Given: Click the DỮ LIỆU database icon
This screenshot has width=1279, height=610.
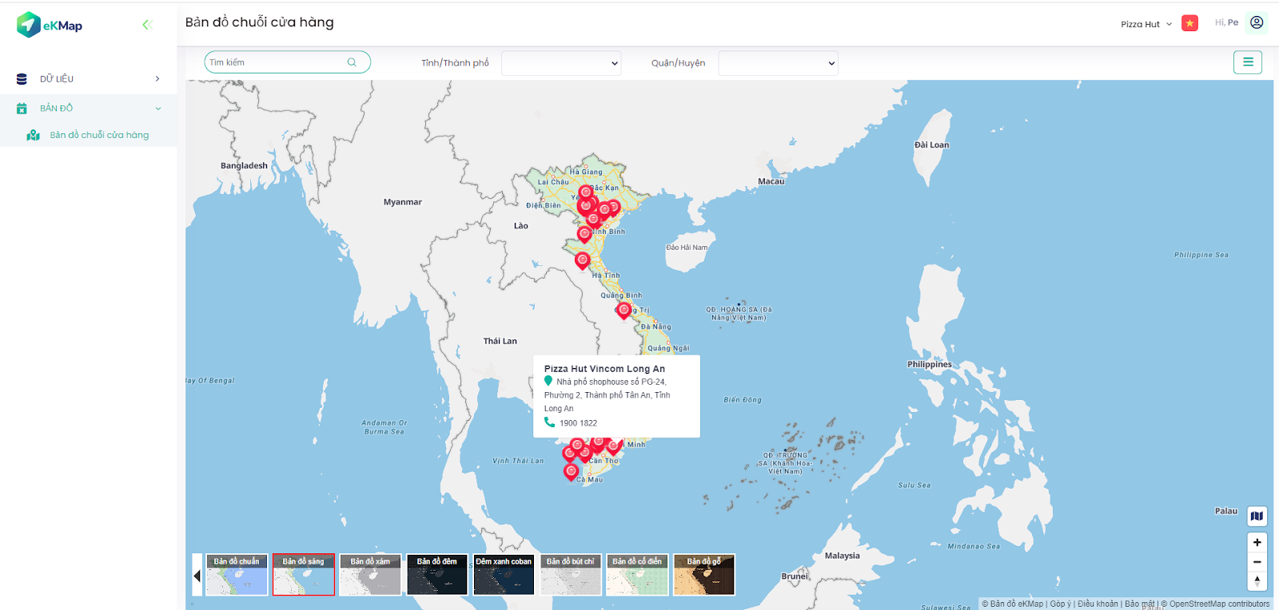Looking at the screenshot, I should [22, 79].
